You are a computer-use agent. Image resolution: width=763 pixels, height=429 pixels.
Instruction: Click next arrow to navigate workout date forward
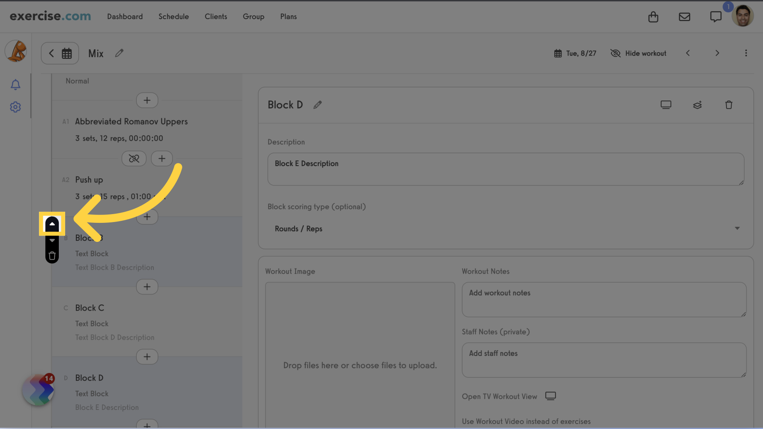tap(717, 53)
